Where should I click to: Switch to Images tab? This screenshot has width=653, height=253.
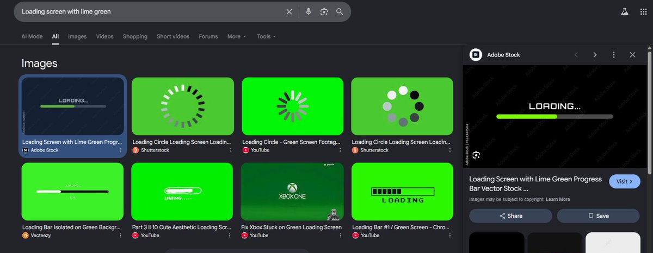(x=77, y=36)
